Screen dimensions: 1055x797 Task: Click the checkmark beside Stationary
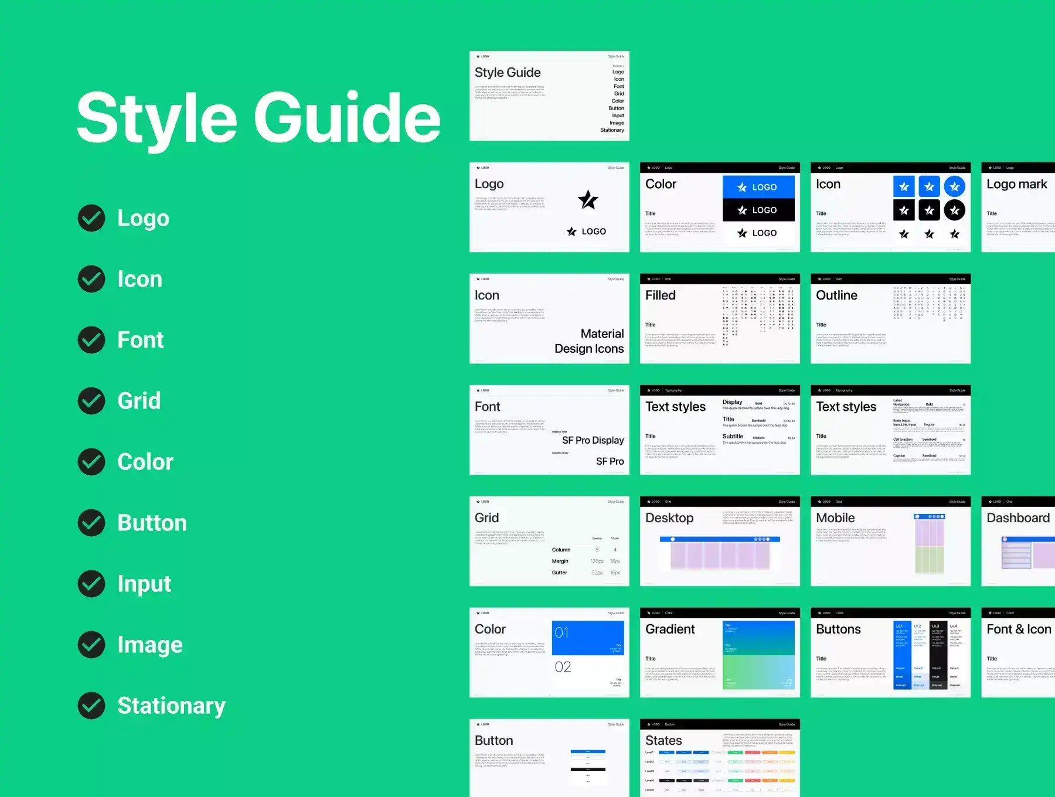point(91,706)
